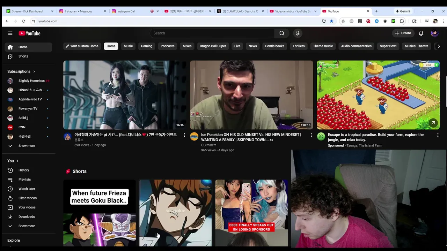Select the Super Bowl chip

point(388,46)
